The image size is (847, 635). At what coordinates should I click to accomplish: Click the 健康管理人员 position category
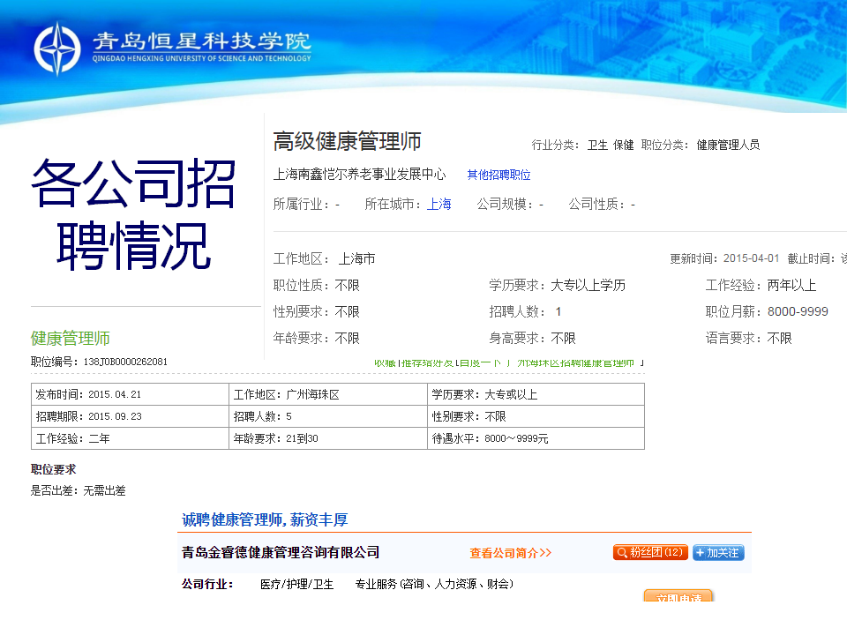coord(728,145)
